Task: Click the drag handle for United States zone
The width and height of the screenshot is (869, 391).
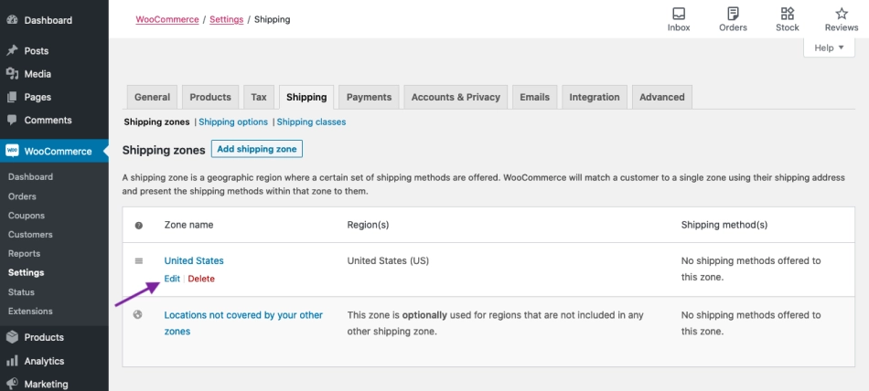Action: [138, 261]
